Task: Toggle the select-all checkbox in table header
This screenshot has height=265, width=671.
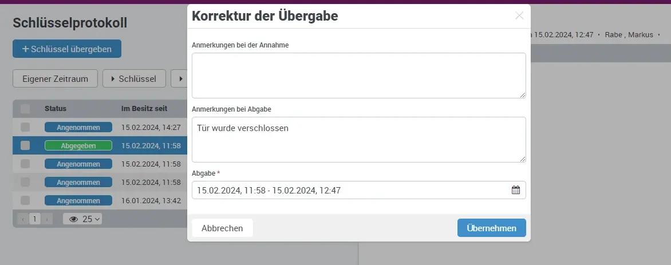Action: [25, 109]
